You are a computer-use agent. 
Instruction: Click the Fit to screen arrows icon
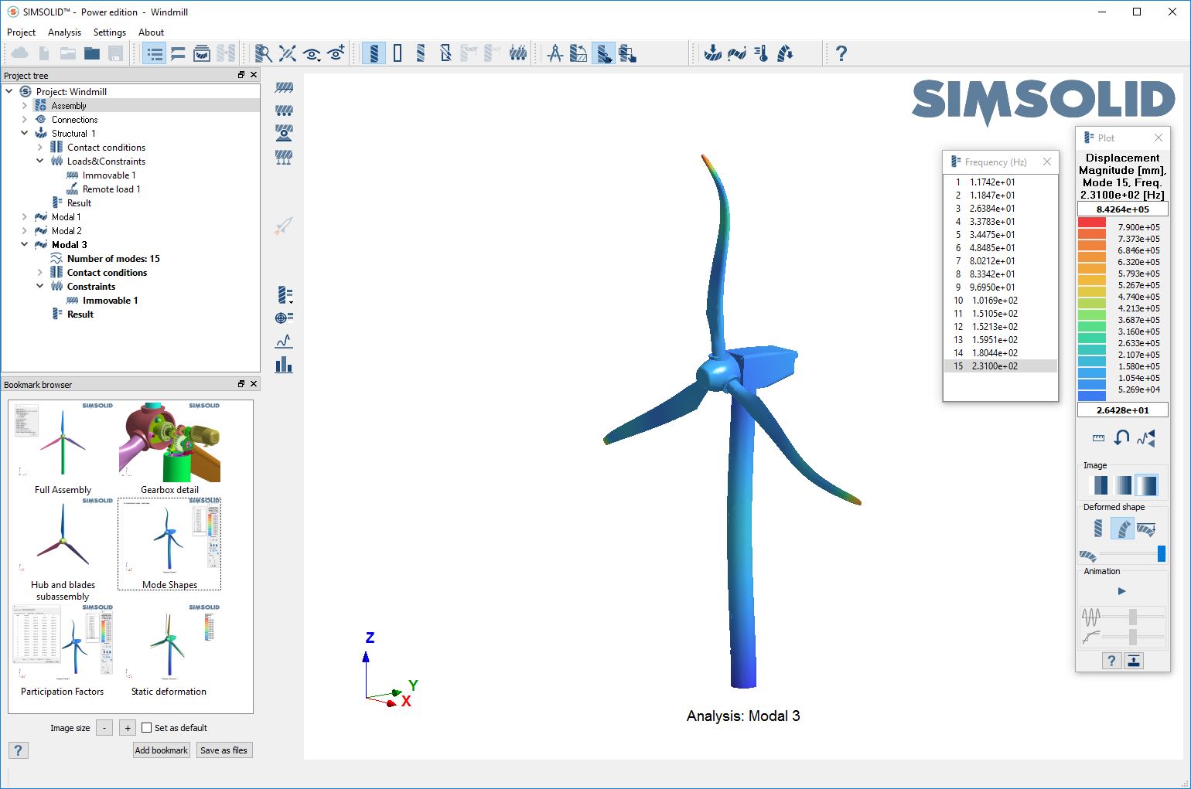[x=288, y=53]
